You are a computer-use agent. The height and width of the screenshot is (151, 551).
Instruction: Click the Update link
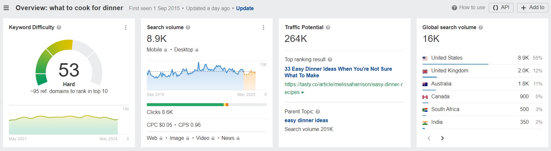[245, 9]
